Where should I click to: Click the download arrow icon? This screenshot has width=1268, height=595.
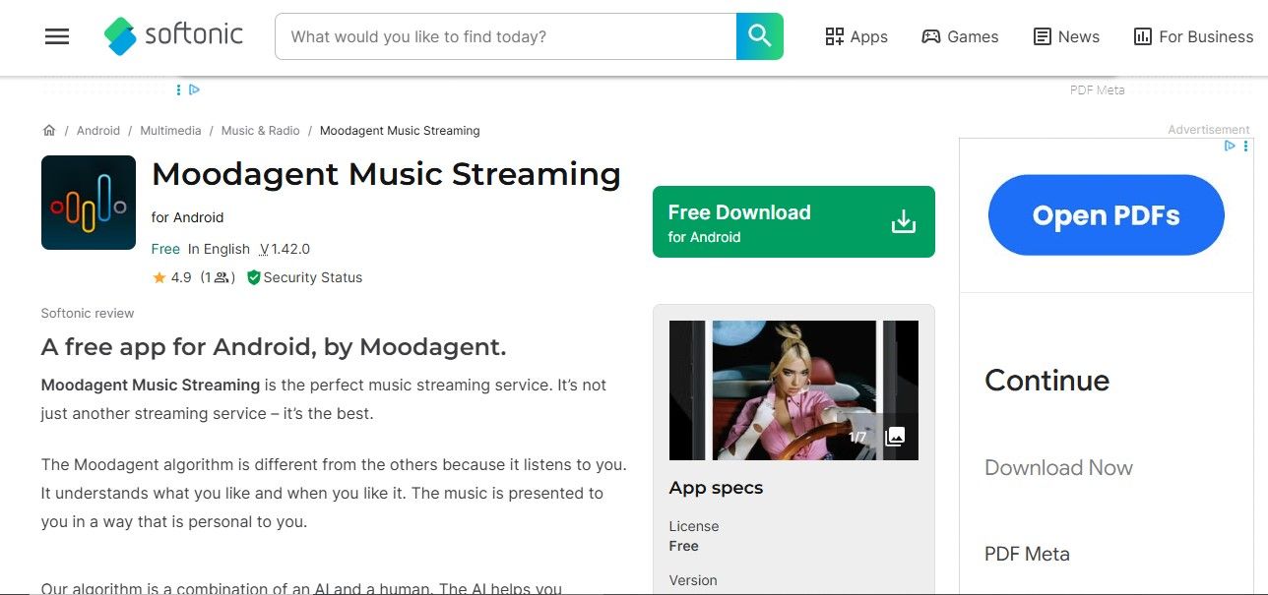tap(903, 222)
